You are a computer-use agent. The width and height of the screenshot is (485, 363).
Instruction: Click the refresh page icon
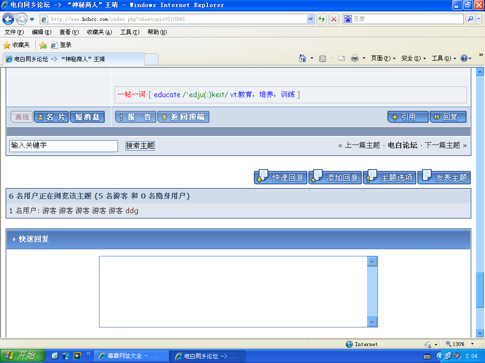[322, 19]
